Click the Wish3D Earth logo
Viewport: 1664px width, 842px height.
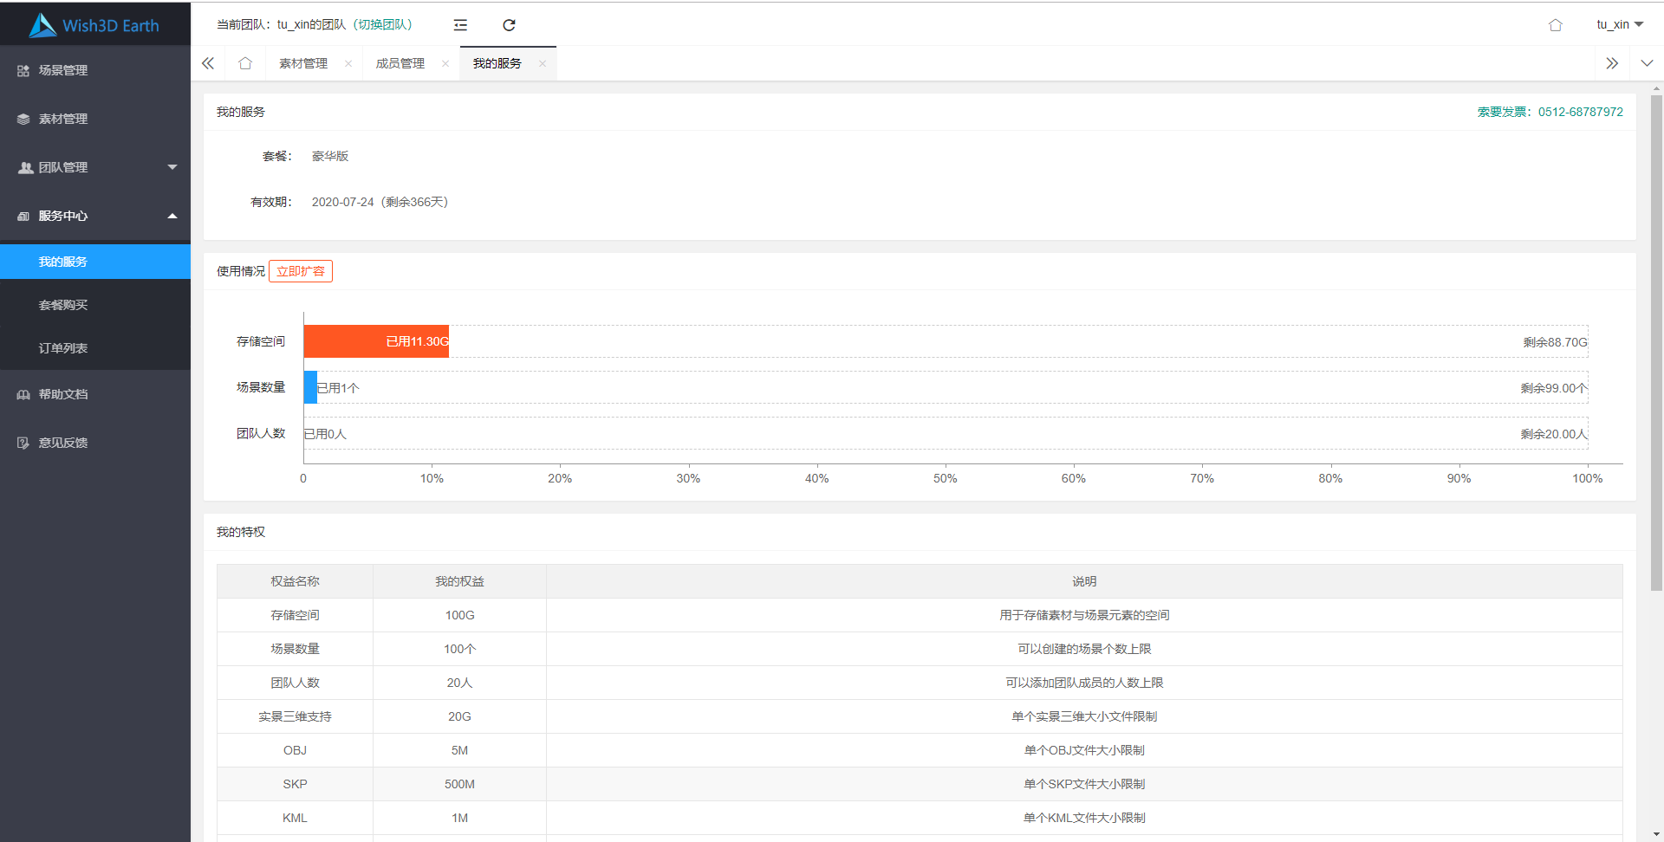[94, 25]
